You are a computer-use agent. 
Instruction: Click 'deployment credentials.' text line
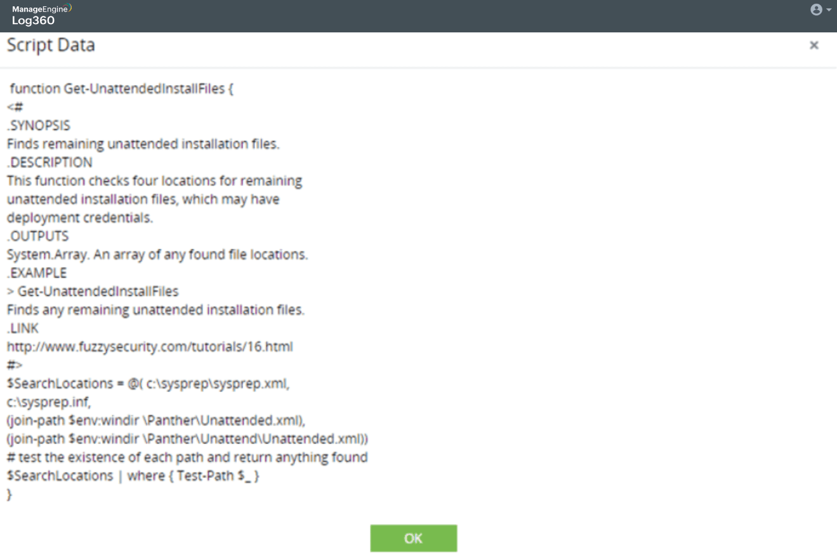point(80,218)
